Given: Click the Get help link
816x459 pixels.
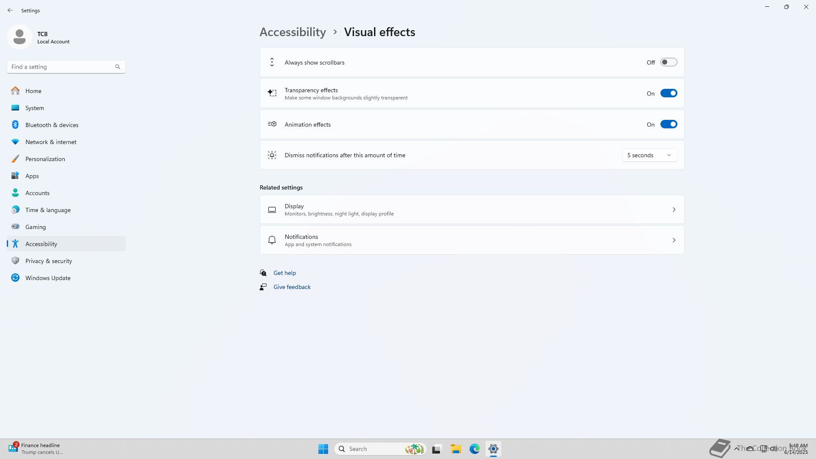Looking at the screenshot, I should pos(284,273).
